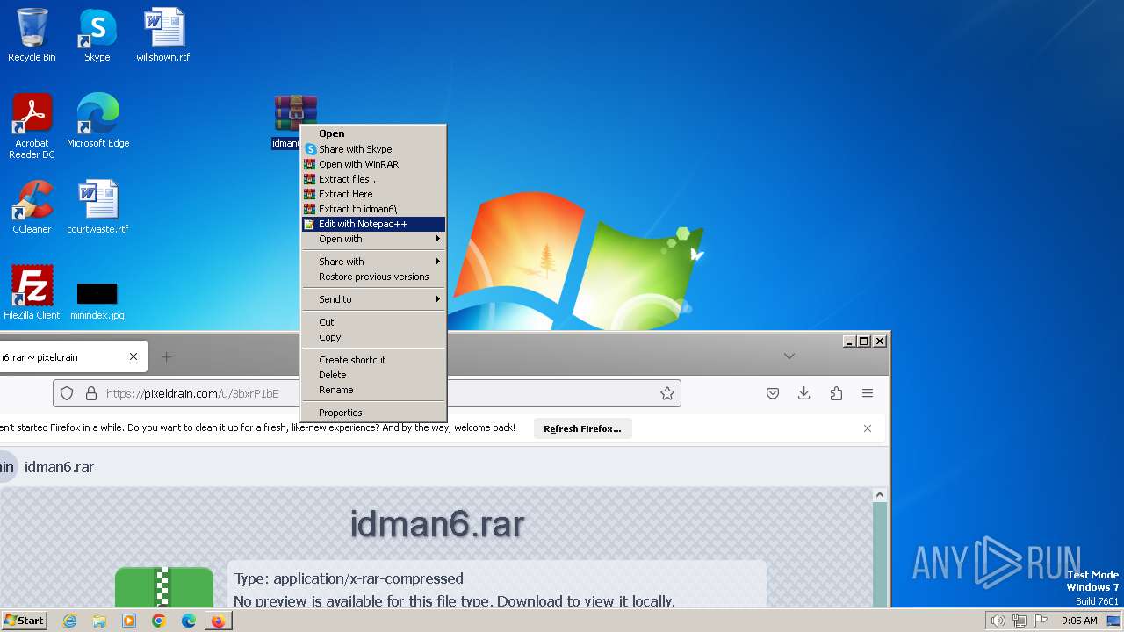Expand the Send to submenu
The image size is (1124, 632).
(x=373, y=299)
